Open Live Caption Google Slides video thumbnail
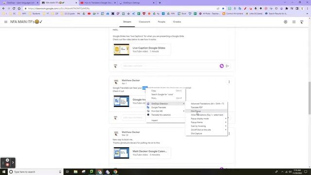 point(121,50)
